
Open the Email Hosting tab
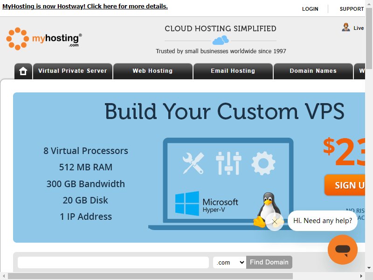coord(233,71)
